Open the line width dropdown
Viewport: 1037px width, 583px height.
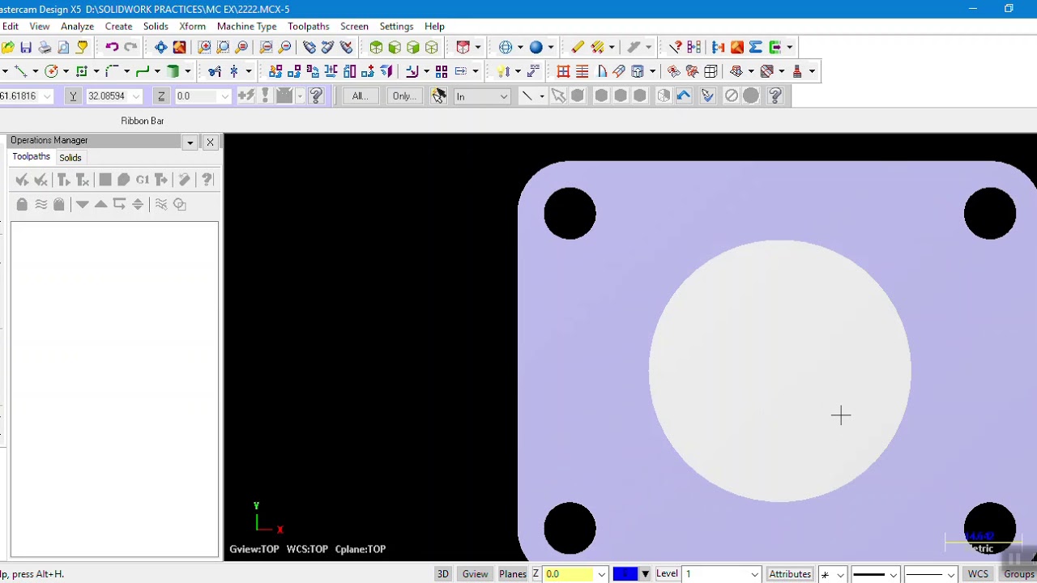click(x=950, y=574)
